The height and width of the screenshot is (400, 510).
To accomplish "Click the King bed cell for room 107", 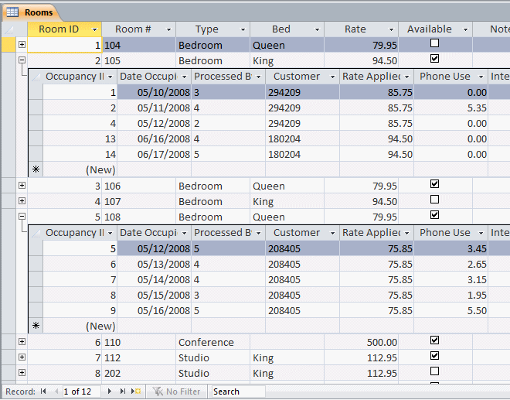I will 287,202.
